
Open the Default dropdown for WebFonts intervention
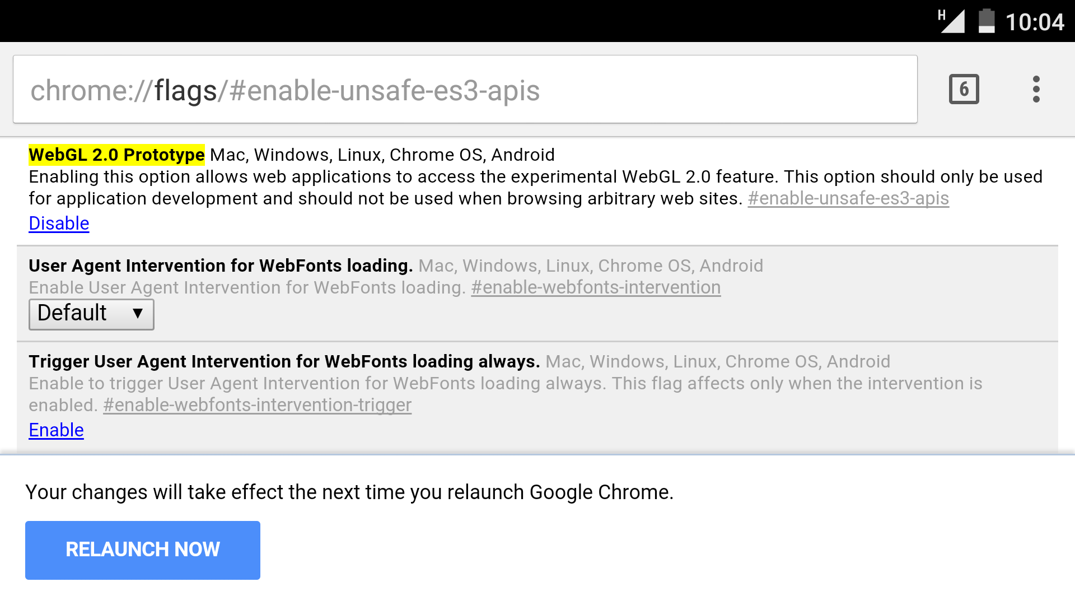pos(91,314)
